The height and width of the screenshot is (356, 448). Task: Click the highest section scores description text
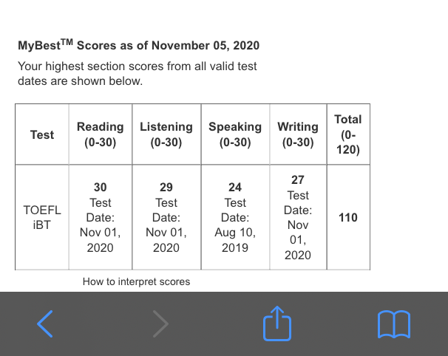137,73
